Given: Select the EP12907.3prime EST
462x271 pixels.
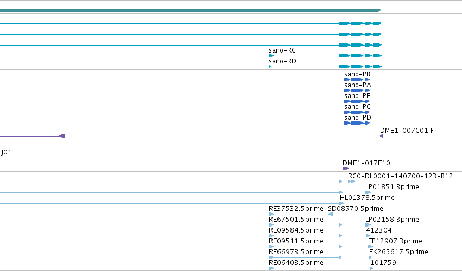Looking at the screenshot, I should pyautogui.click(x=395, y=241).
